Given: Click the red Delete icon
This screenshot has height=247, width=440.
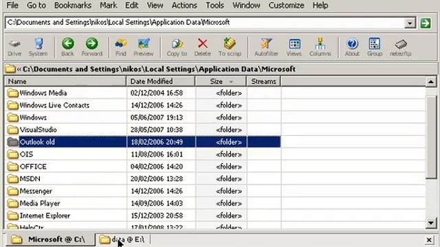Looking at the screenshot, I should pyautogui.click(x=203, y=44).
